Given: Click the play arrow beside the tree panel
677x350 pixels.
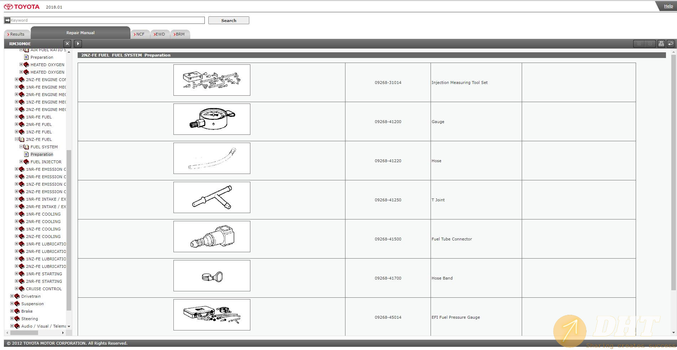Looking at the screenshot, I should click(78, 44).
